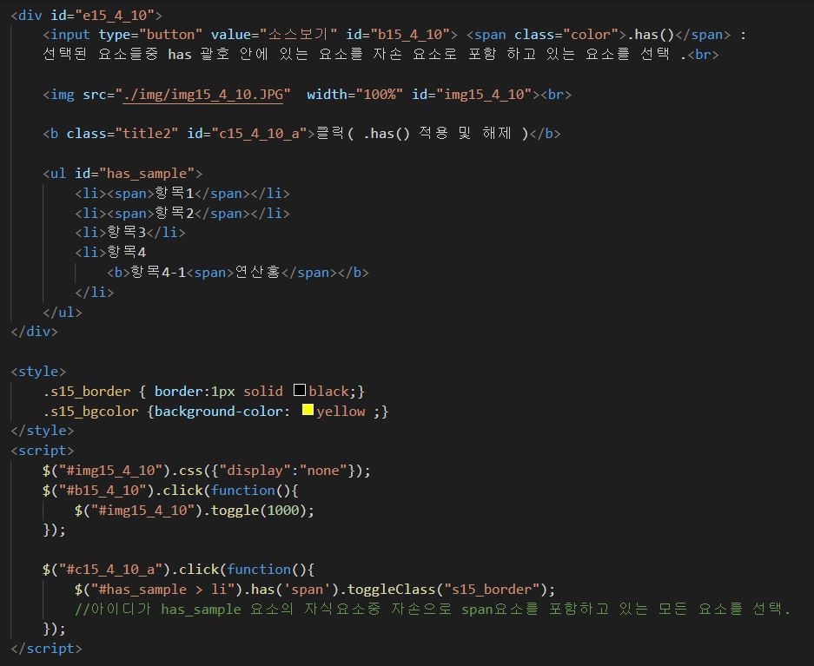Image resolution: width=814 pixels, height=666 pixels.
Task: Click the opening <script> tag
Action: [x=43, y=451]
